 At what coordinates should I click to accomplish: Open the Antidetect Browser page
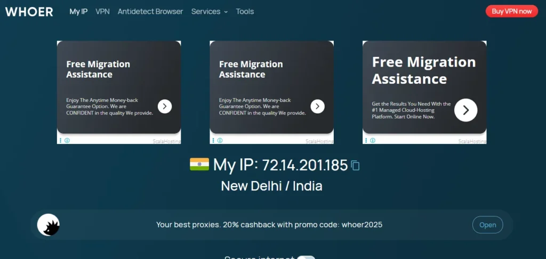pyautogui.click(x=150, y=11)
